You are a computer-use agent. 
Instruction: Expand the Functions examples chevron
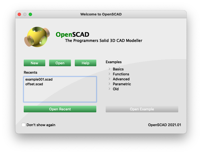coord(109,74)
